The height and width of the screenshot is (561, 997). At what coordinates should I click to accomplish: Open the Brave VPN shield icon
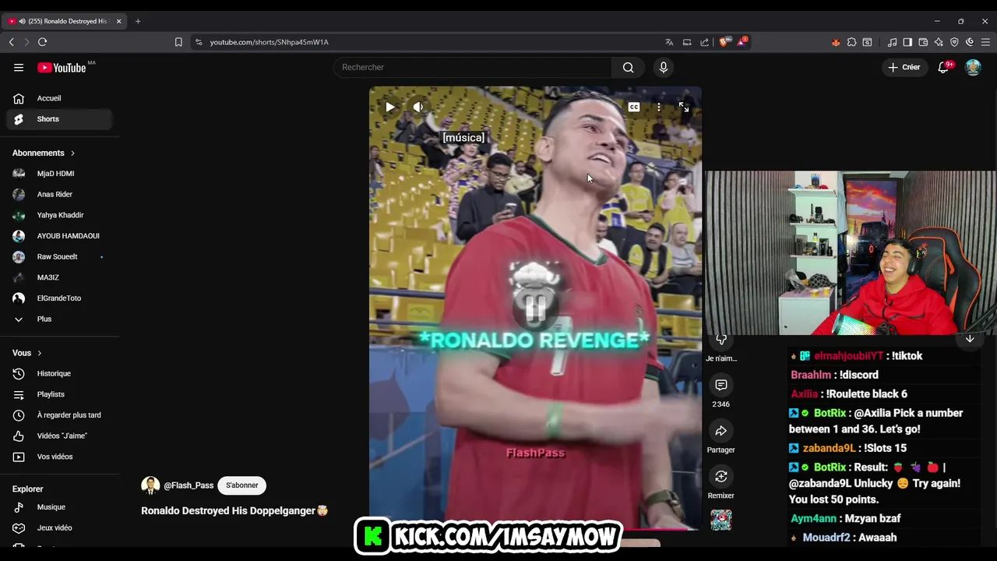(x=954, y=42)
